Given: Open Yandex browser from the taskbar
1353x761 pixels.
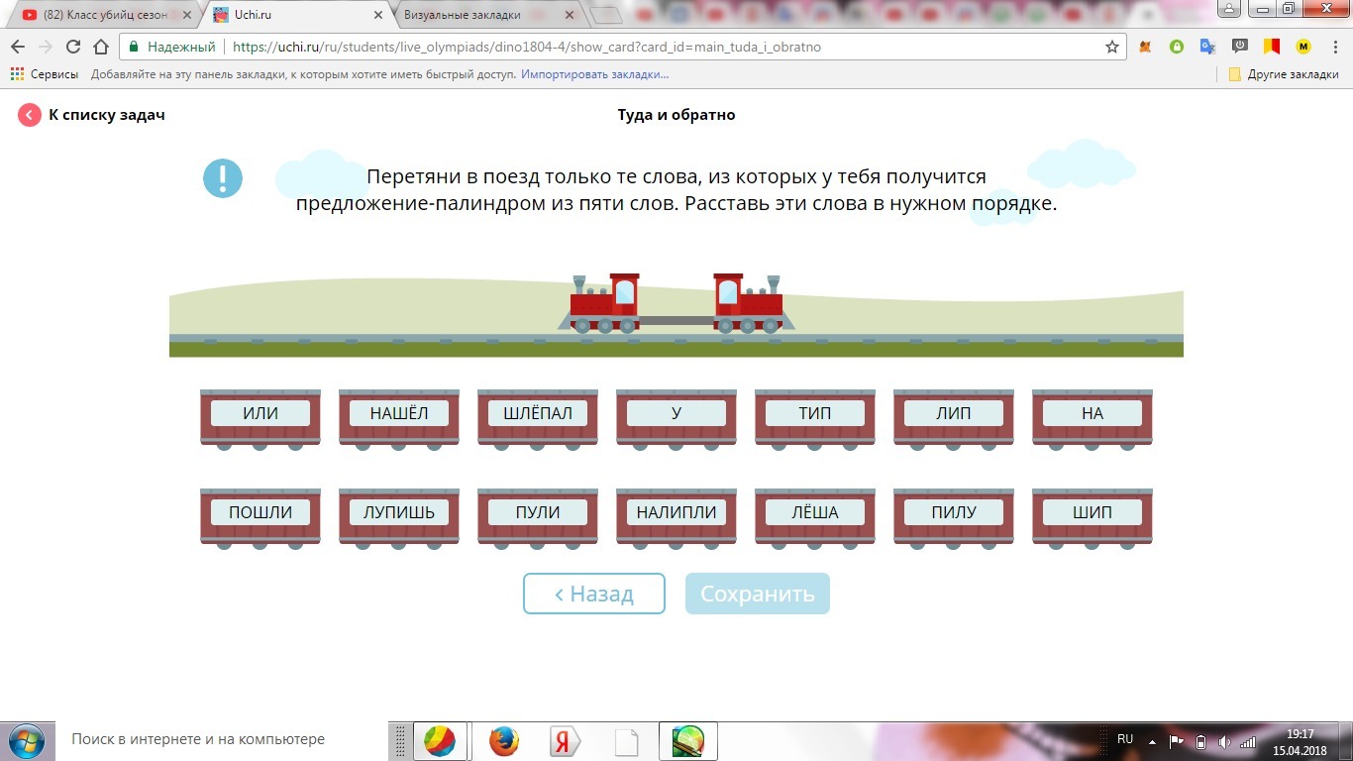Looking at the screenshot, I should click(x=565, y=740).
